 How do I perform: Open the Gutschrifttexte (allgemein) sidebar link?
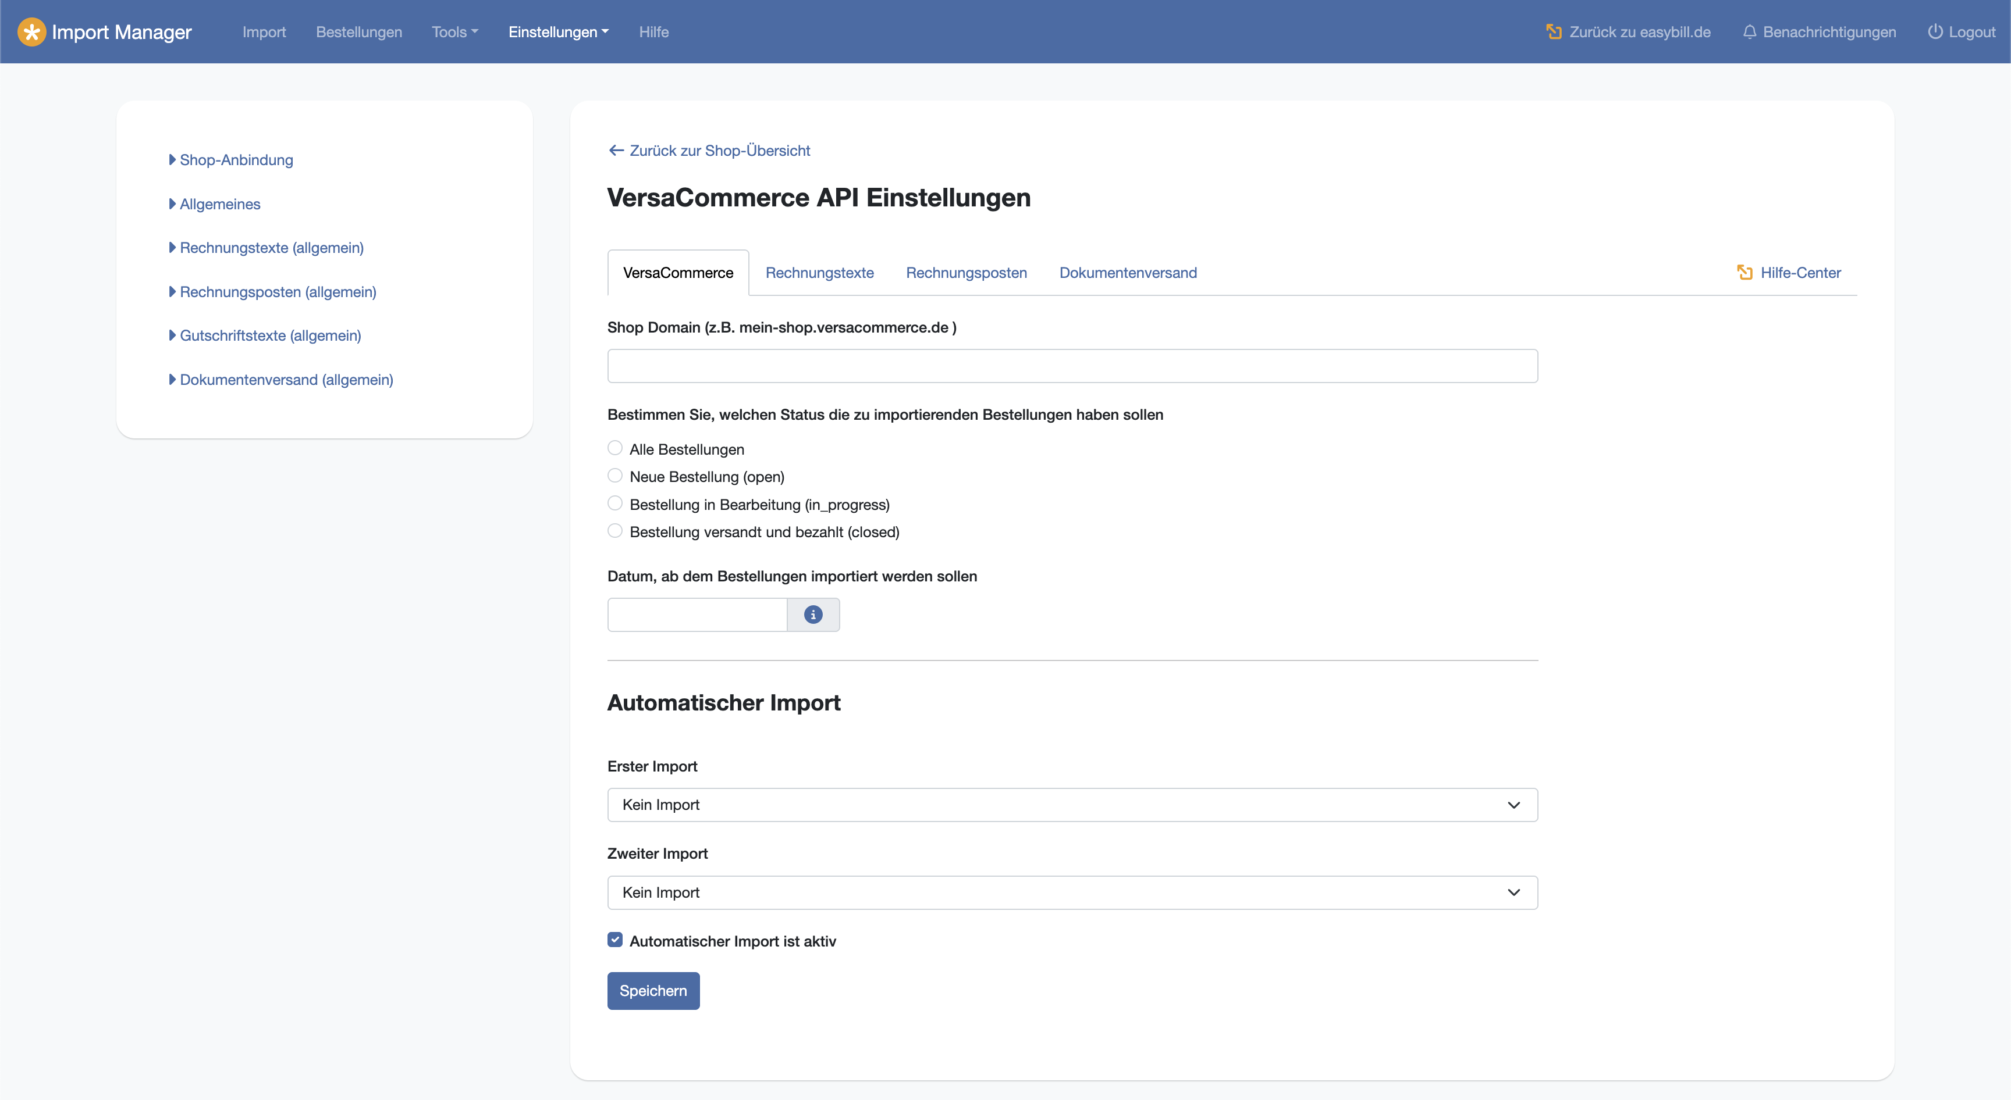pyautogui.click(x=270, y=335)
